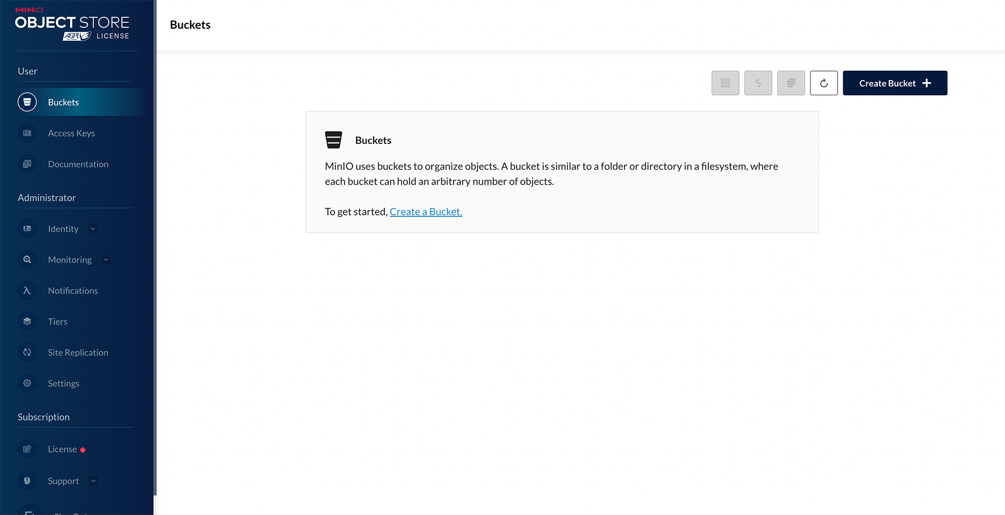The height and width of the screenshot is (515, 1005).
Task: Click the Set Replication toolbar icon
Action: [758, 83]
